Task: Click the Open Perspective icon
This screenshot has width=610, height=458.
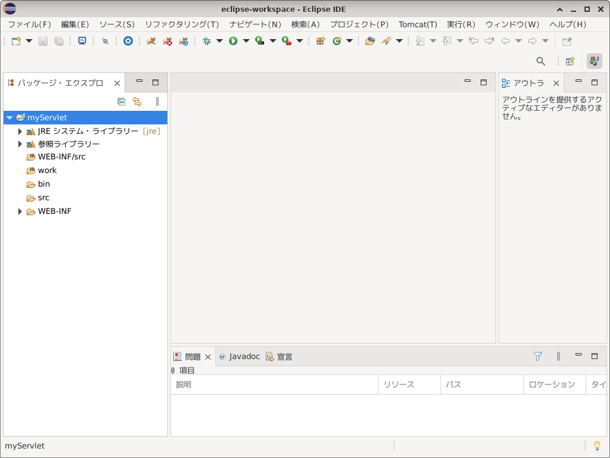Action: pos(570,61)
